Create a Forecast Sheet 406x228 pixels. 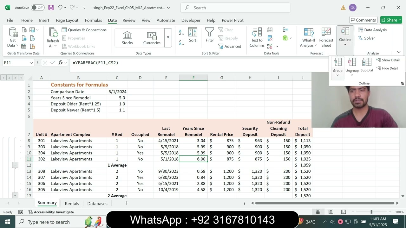point(326,37)
